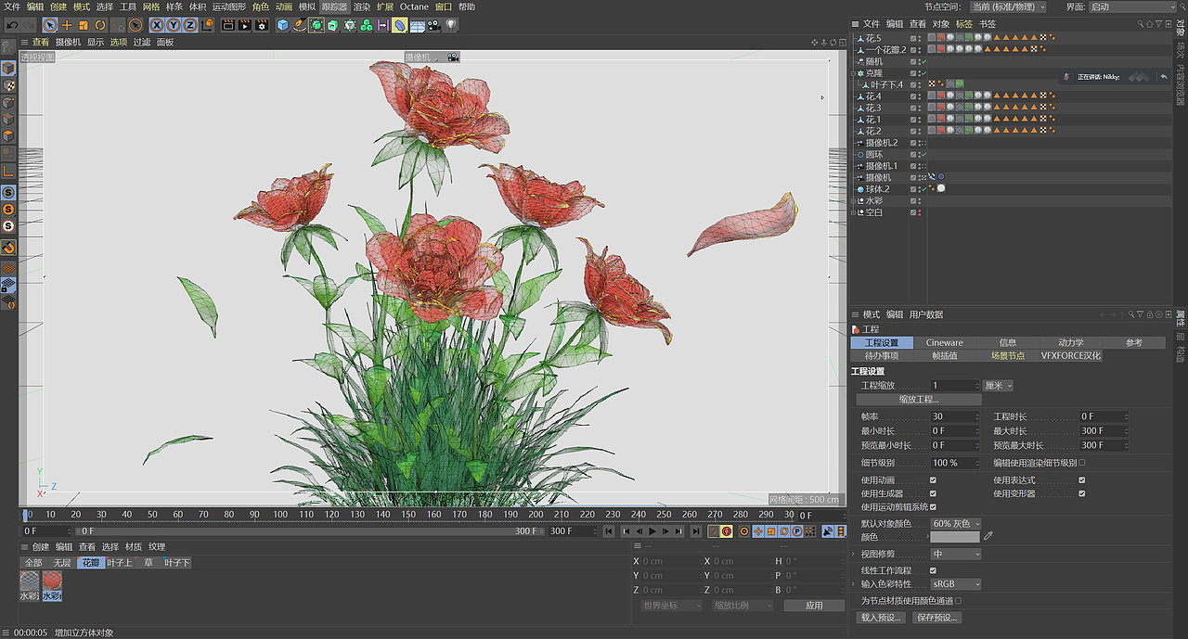Image resolution: width=1188 pixels, height=639 pixels.
Task: Toggle the 使用运动剪辑系统 checkbox
Action: click(x=933, y=507)
